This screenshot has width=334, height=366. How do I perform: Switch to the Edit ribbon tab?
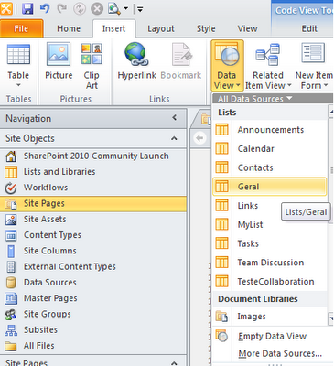[x=309, y=28]
